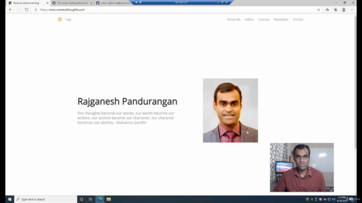This screenshot has height=203, width=362.
Task: Open Cortana circle icon
Action: (x=81, y=199)
